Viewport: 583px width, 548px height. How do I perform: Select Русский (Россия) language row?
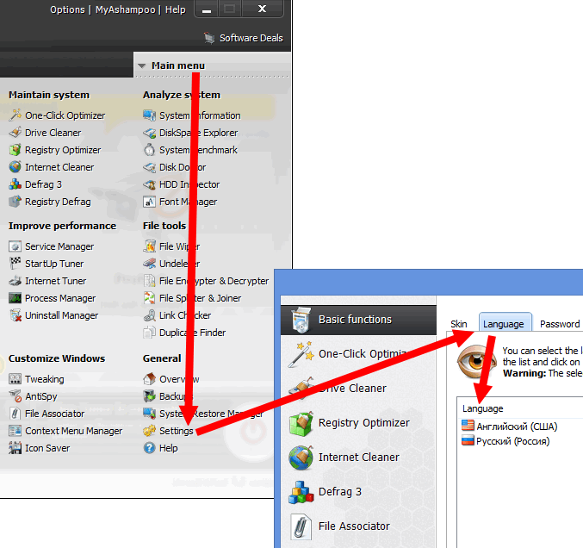click(520, 441)
